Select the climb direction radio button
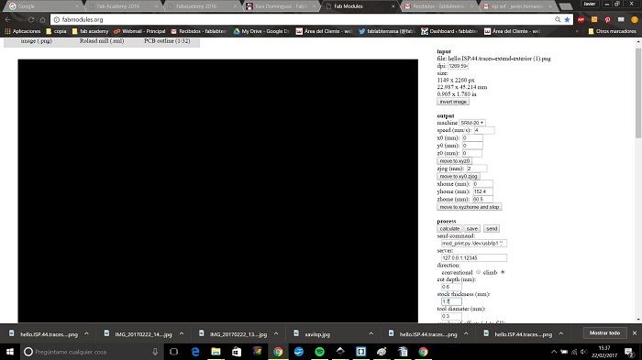Screen dimensions: 642x360 503,272
